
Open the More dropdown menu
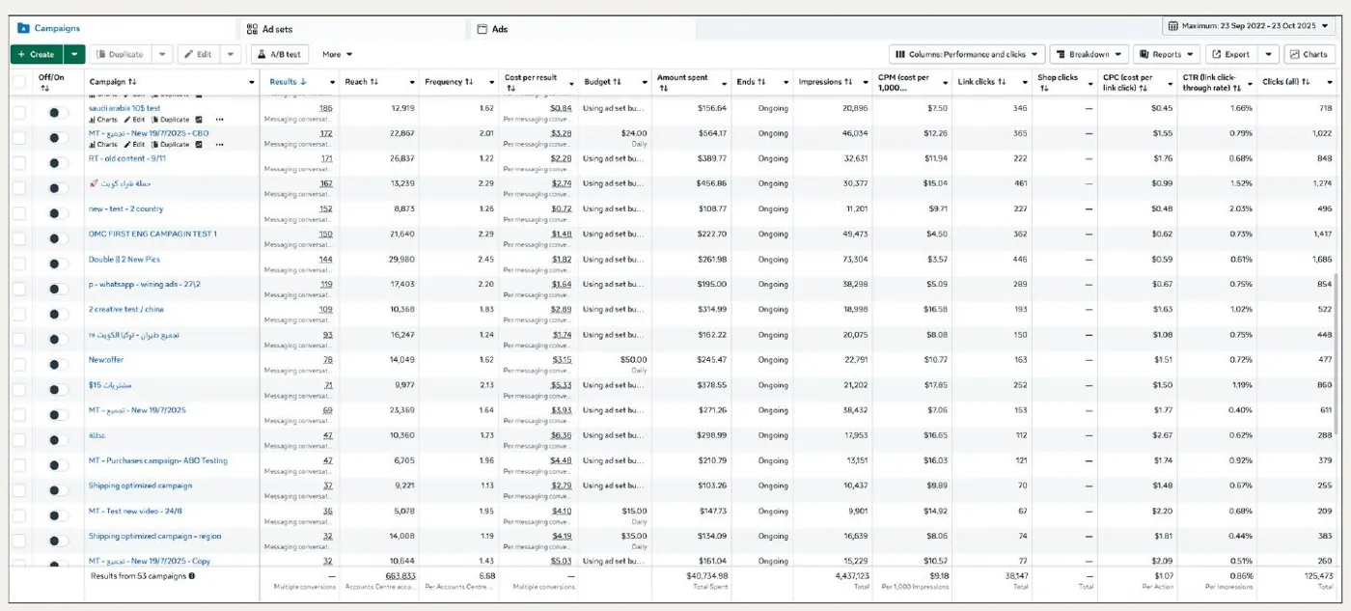coord(338,54)
